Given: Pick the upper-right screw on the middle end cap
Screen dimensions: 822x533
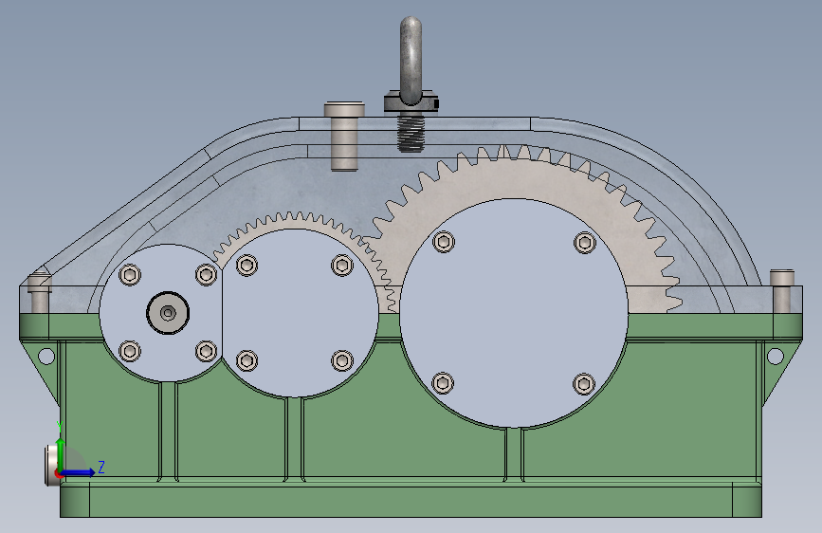Looking at the screenshot, I should click(x=342, y=265).
